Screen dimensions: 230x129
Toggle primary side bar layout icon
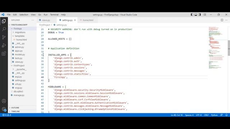coord(192,15)
